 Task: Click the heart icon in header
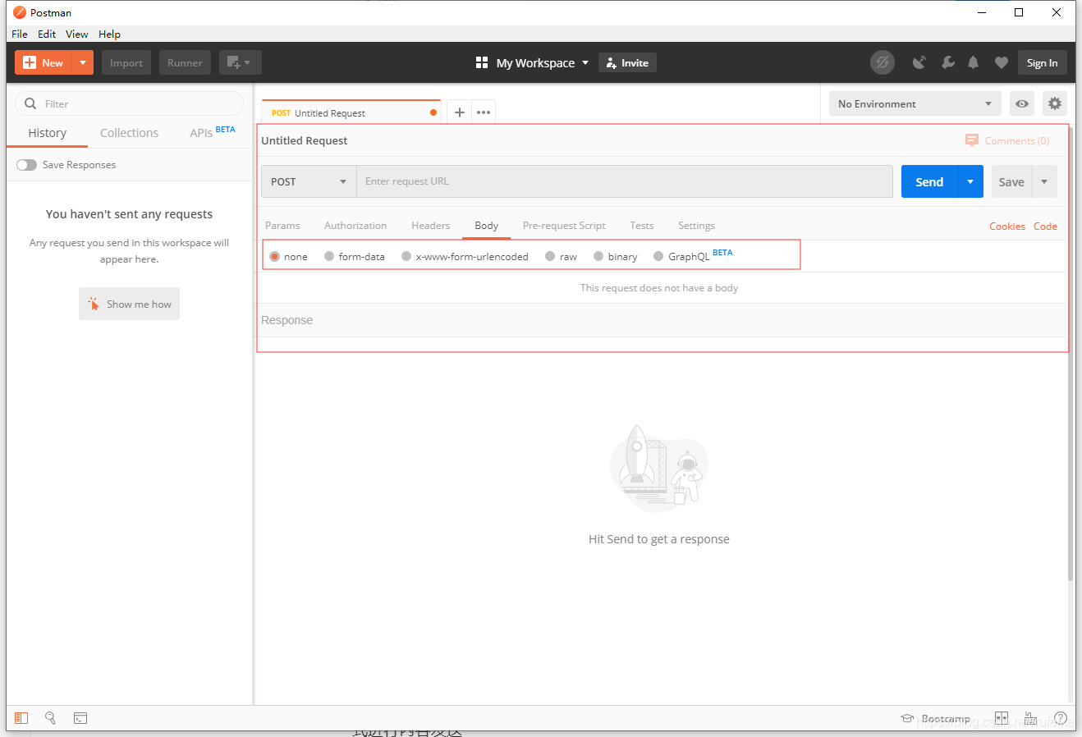pos(1001,62)
